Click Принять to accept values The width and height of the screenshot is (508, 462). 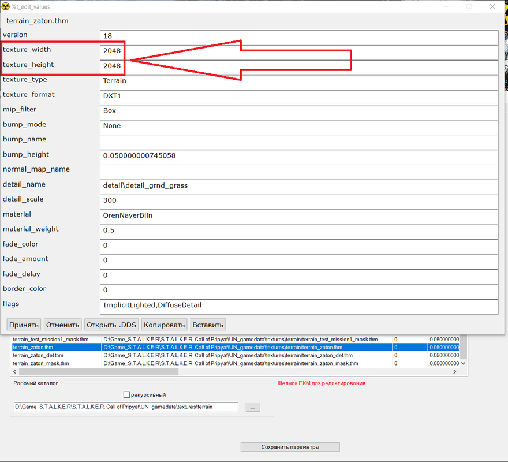click(x=24, y=325)
